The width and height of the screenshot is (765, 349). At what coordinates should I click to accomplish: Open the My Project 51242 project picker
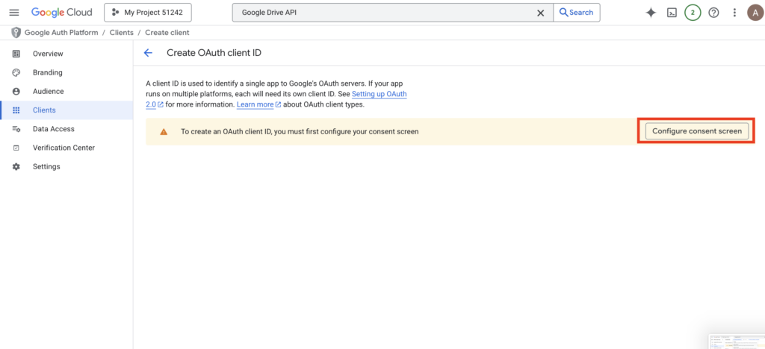tap(148, 13)
